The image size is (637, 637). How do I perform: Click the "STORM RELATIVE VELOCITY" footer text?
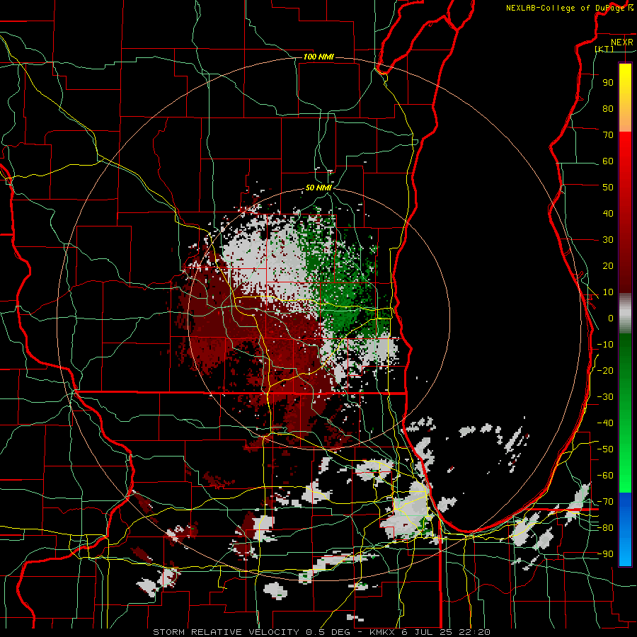[x=226, y=632]
